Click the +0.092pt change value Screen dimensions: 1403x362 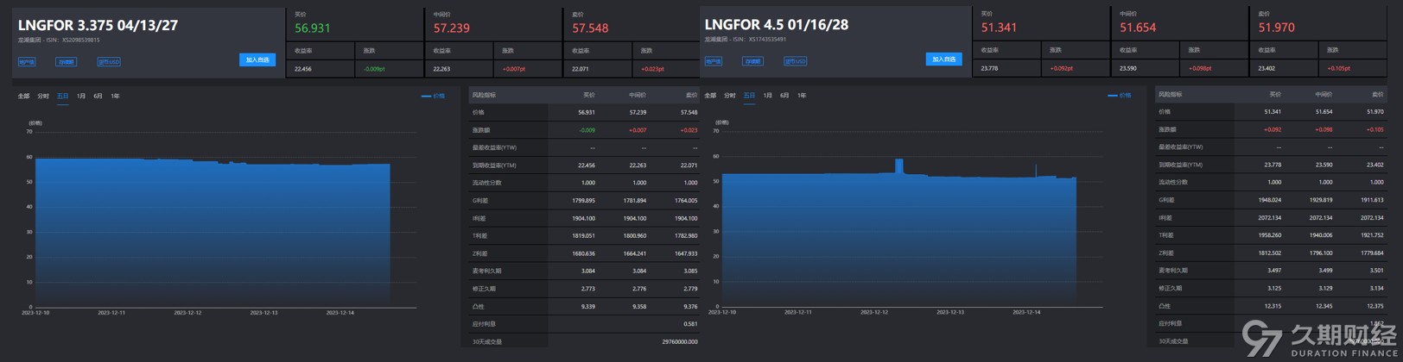[1062, 68]
